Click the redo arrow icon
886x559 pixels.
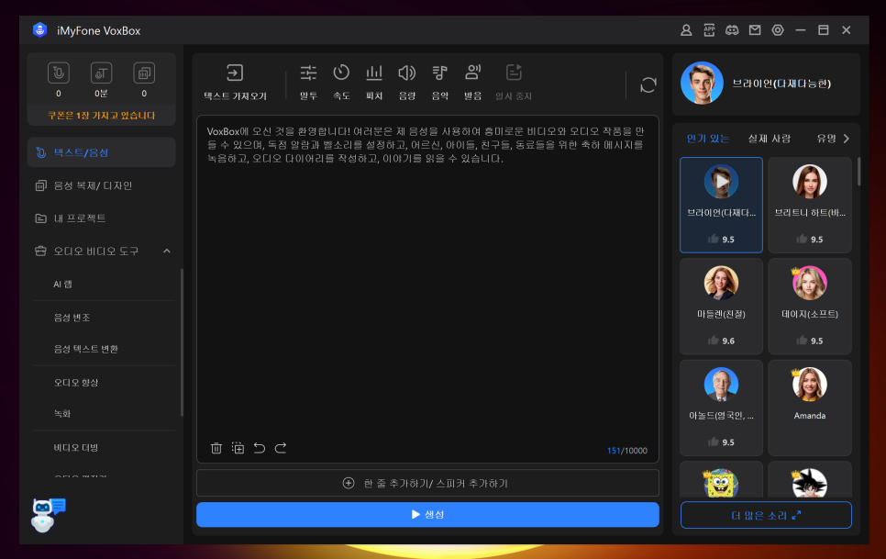click(281, 448)
